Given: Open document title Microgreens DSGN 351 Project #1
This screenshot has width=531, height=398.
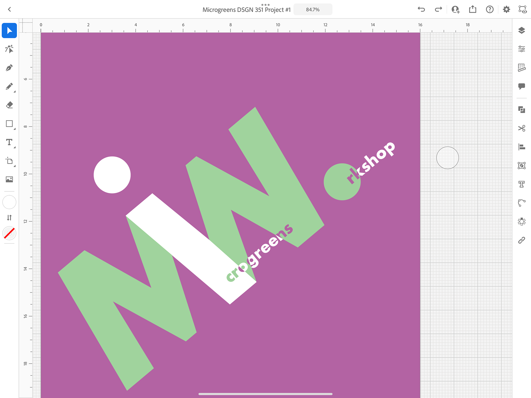Looking at the screenshot, I should click(x=246, y=10).
